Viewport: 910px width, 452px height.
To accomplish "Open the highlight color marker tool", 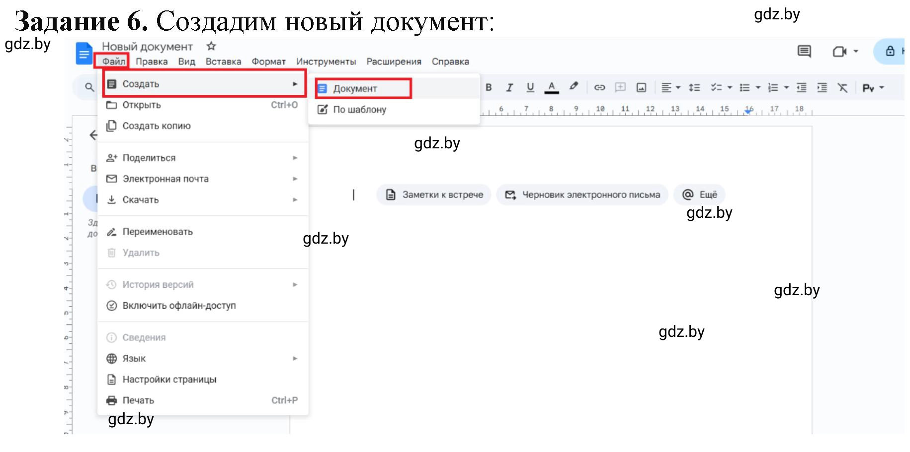I will pos(574,86).
